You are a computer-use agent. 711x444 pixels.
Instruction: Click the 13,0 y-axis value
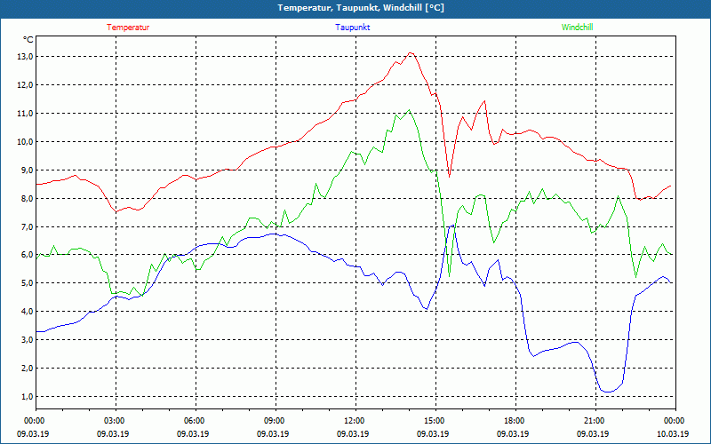[x=25, y=57]
